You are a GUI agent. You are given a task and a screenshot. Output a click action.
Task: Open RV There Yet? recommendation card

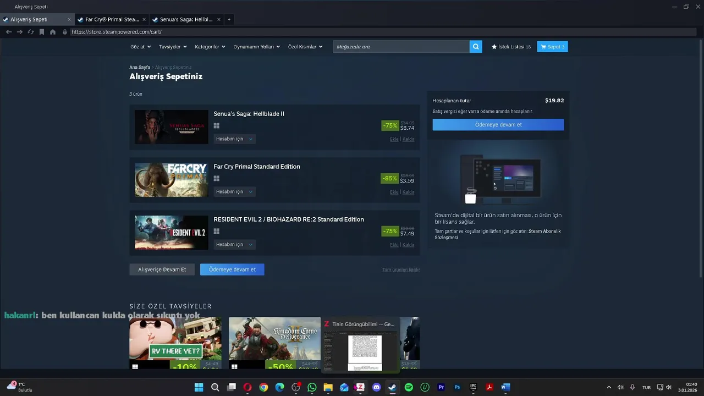175,343
